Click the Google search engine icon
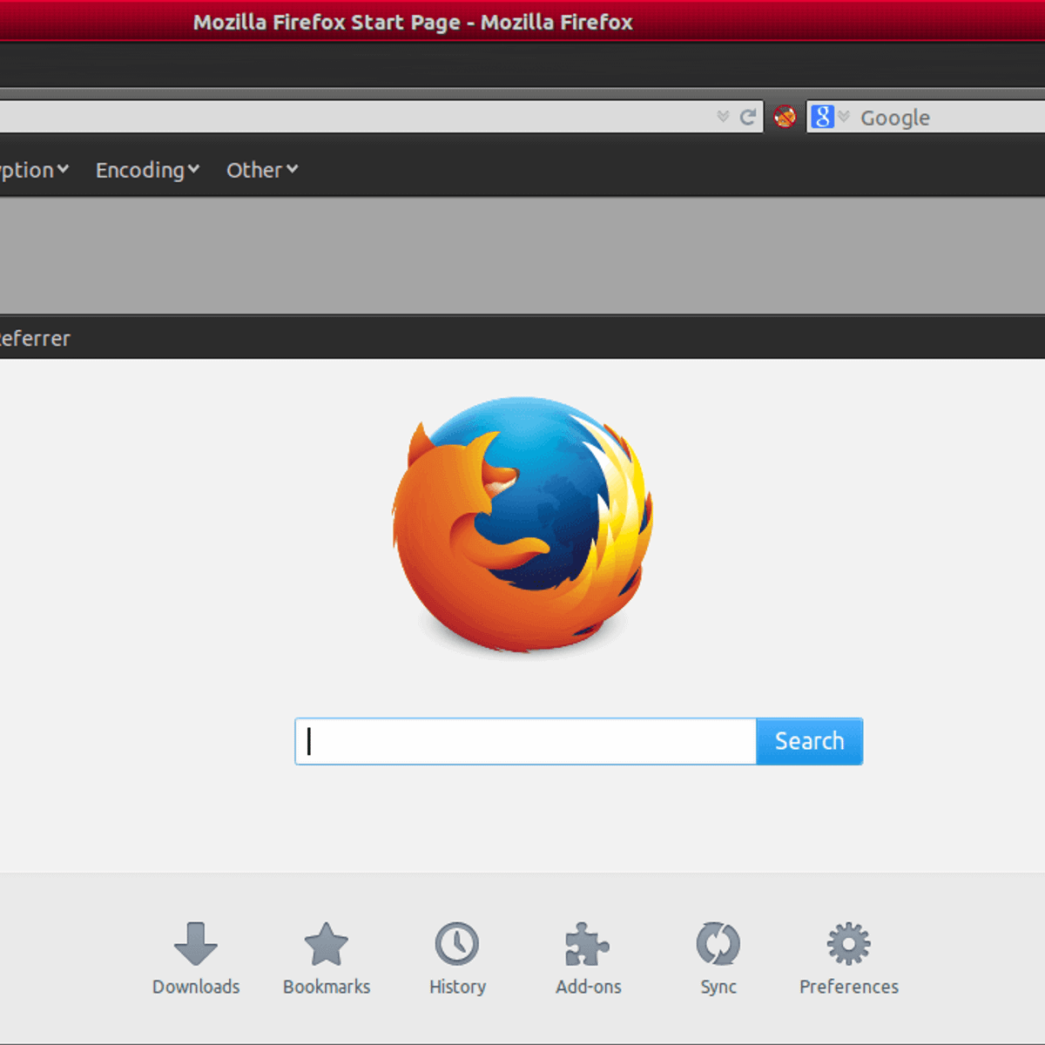The image size is (1045, 1045). [822, 117]
